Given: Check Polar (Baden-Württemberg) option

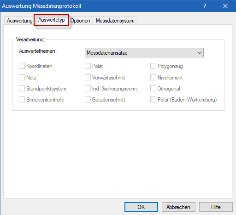Looking at the screenshot, I should tap(153, 100).
